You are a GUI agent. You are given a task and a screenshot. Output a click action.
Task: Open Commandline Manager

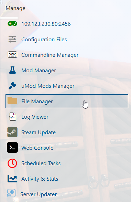50,55
